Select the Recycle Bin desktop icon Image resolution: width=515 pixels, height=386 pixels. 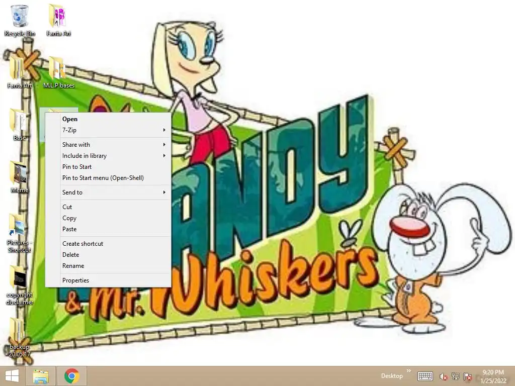(20, 20)
